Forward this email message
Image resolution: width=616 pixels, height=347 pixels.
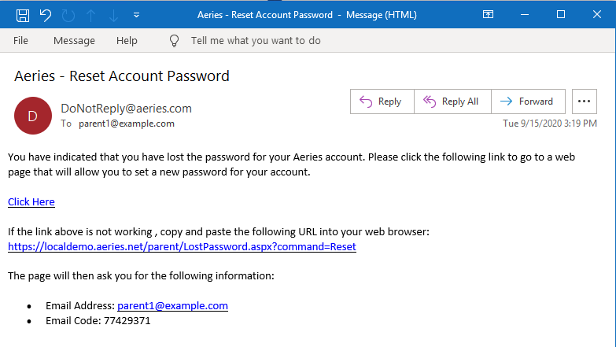click(x=528, y=102)
